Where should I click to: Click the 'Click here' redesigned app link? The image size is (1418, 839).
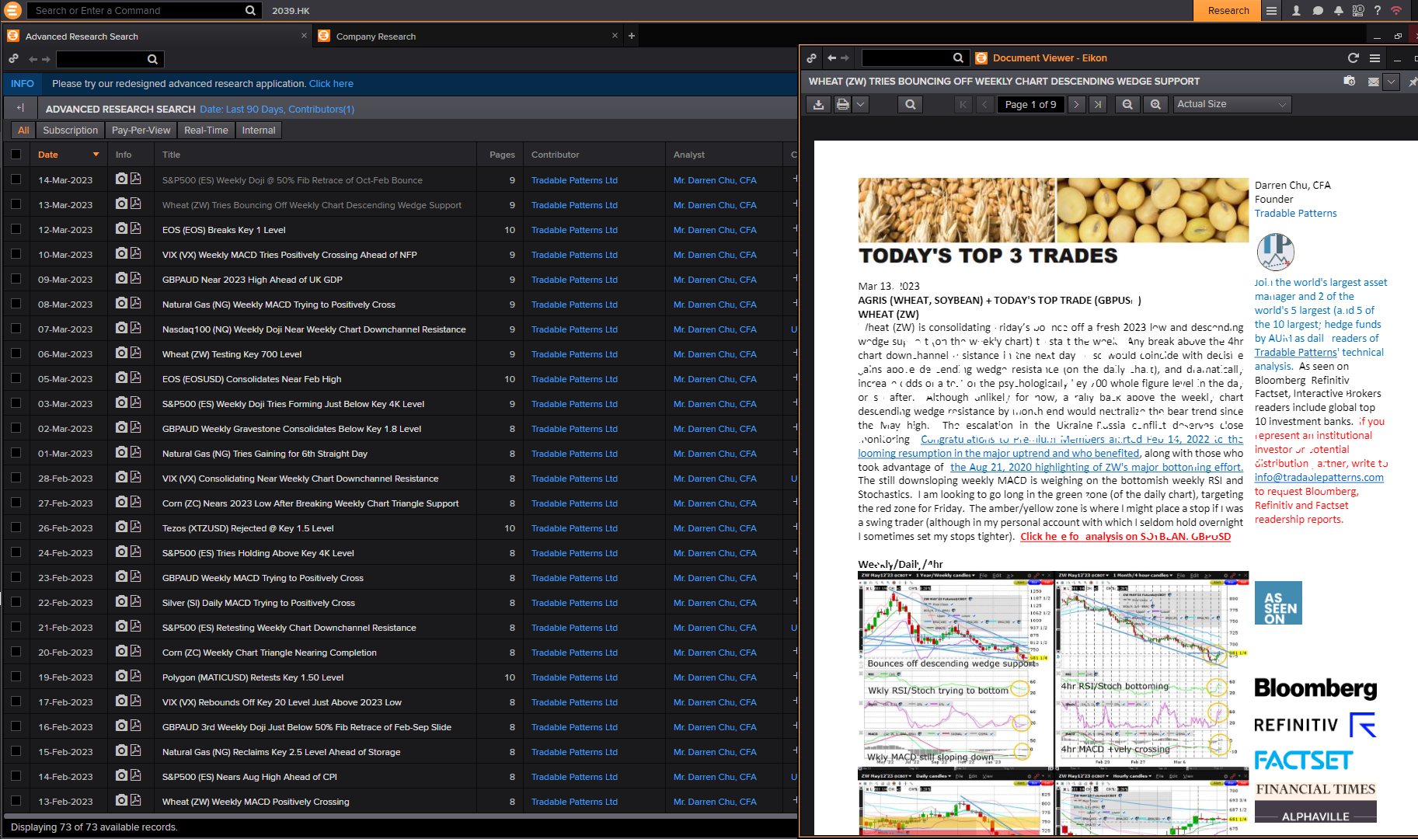(x=331, y=84)
